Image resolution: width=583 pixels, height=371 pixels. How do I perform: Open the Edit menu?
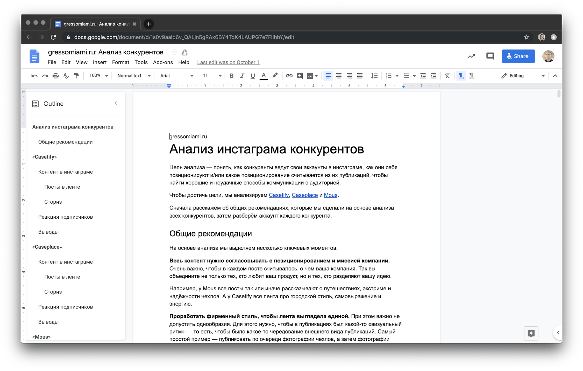66,62
